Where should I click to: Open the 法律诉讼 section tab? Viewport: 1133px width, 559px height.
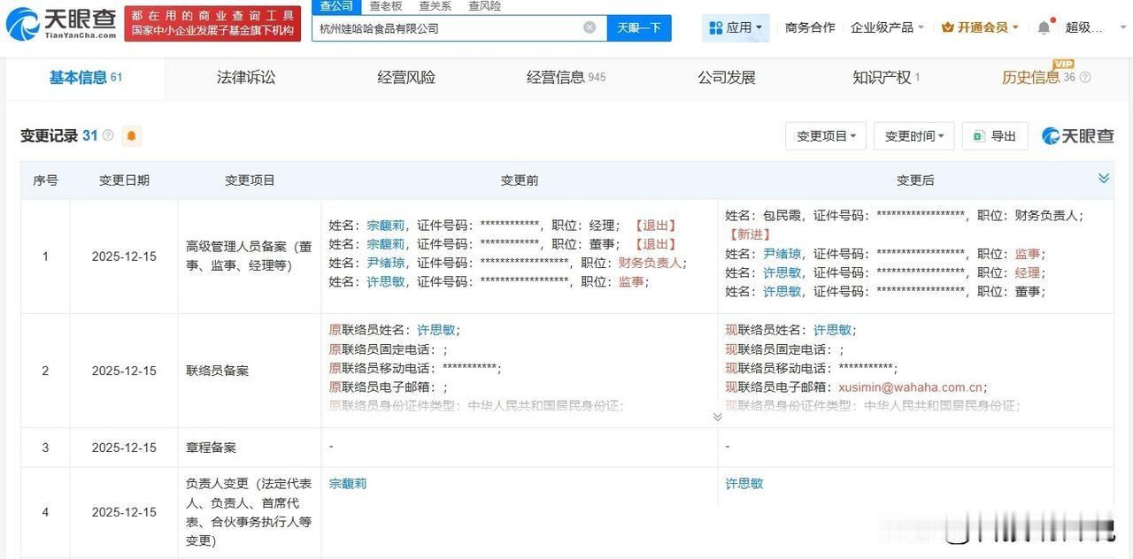(245, 77)
